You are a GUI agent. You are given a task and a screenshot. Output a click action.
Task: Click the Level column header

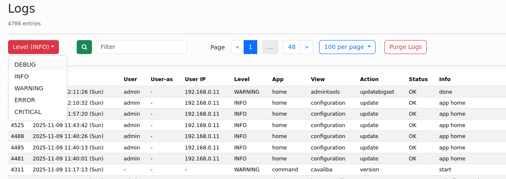[242, 79]
